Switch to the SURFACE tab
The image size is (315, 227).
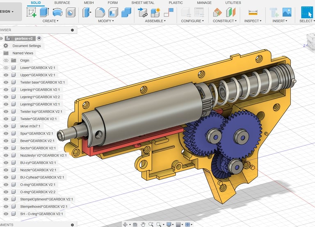(x=62, y=3)
